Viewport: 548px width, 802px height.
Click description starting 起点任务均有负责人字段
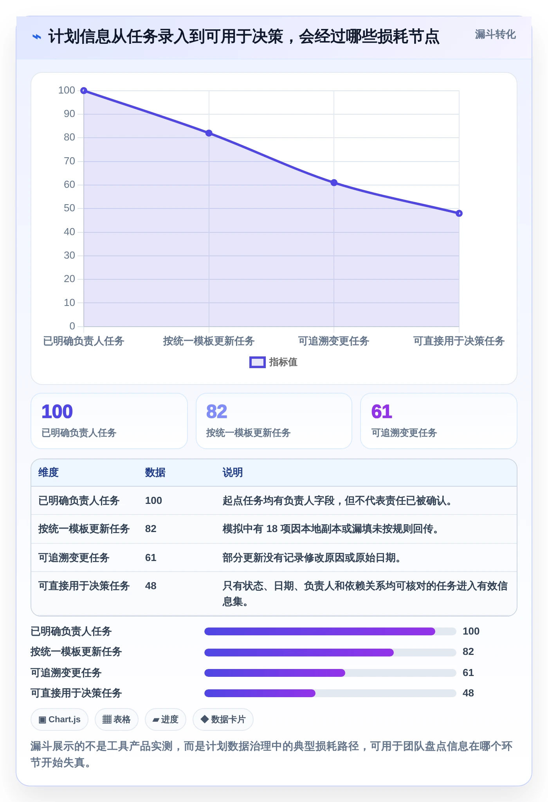[337, 501]
